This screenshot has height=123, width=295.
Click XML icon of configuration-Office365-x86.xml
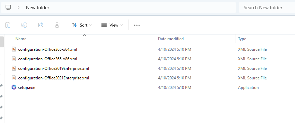pos(14,59)
